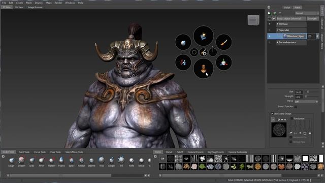Switch to the Material Presets tab
This screenshot has height=183, width=325.
pos(196,152)
